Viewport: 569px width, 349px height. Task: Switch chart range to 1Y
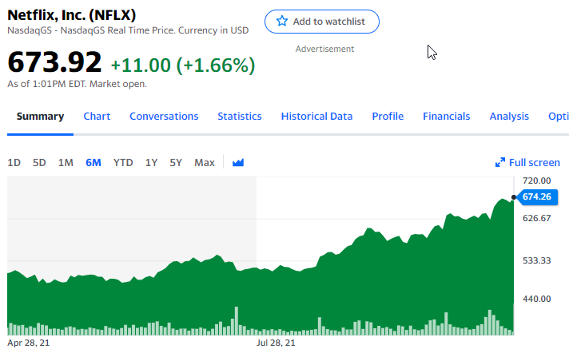pyautogui.click(x=151, y=163)
